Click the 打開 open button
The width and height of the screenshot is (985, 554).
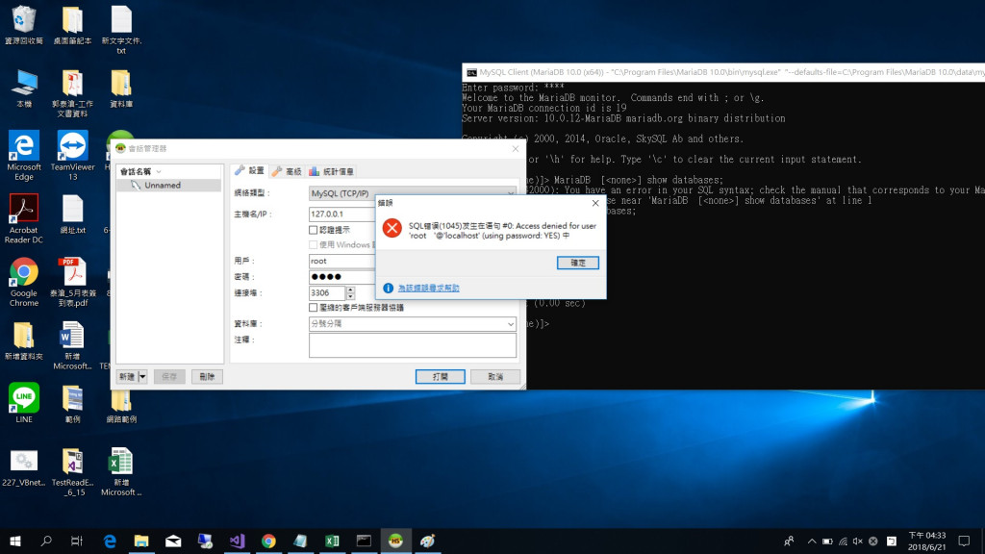click(440, 376)
